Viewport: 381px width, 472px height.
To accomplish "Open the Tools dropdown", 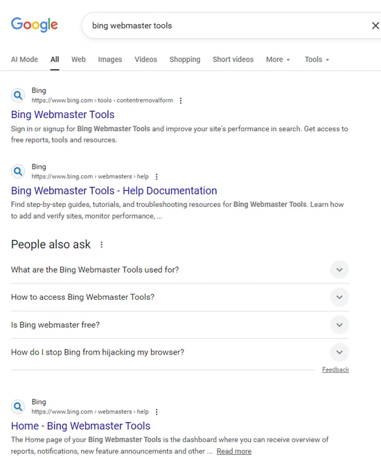I will point(317,59).
